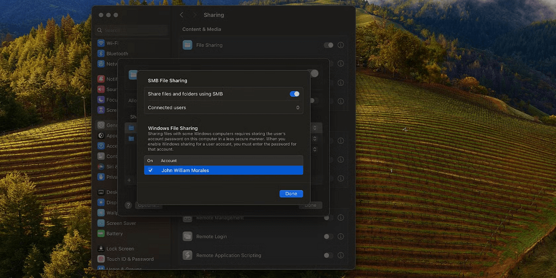Click the Remote Login icon
Viewport: 556px width, 278px height.
click(188, 237)
